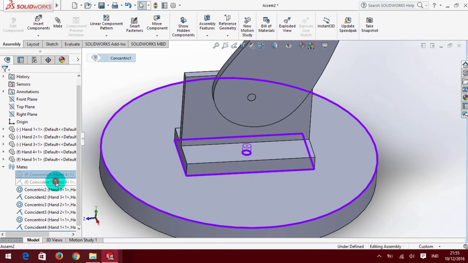Click Concentric1 breadcrumb in viewport
The width and height of the screenshot is (468, 263).
120,58
